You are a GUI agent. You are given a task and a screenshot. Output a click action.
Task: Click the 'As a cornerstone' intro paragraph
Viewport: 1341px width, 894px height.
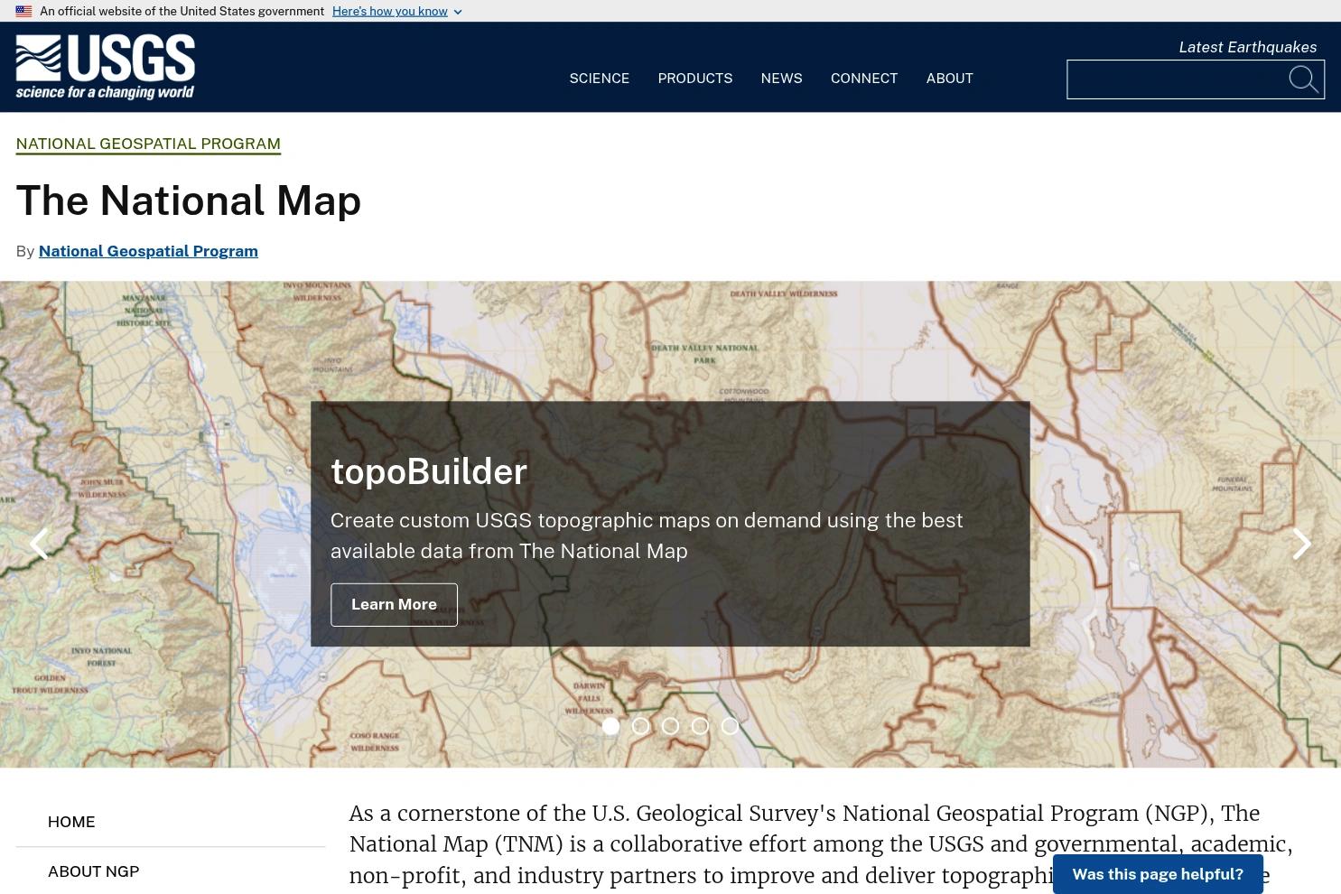(822, 845)
